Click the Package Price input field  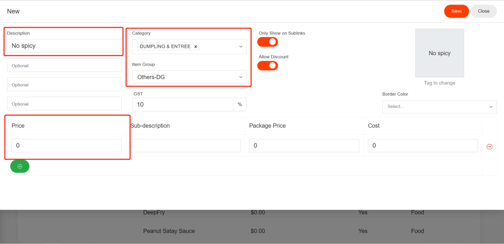tap(304, 146)
